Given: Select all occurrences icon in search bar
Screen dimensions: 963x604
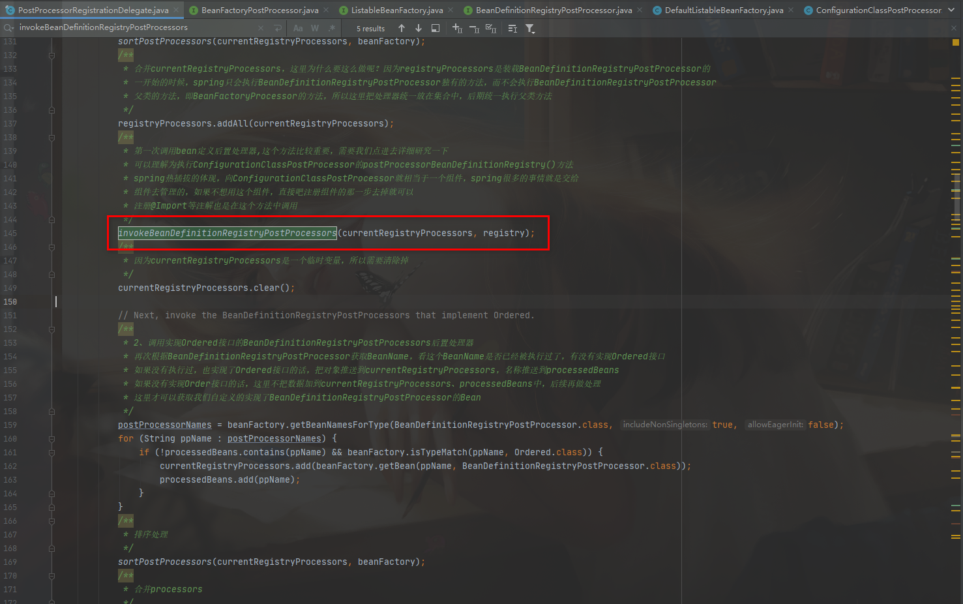Looking at the screenshot, I should point(491,28).
